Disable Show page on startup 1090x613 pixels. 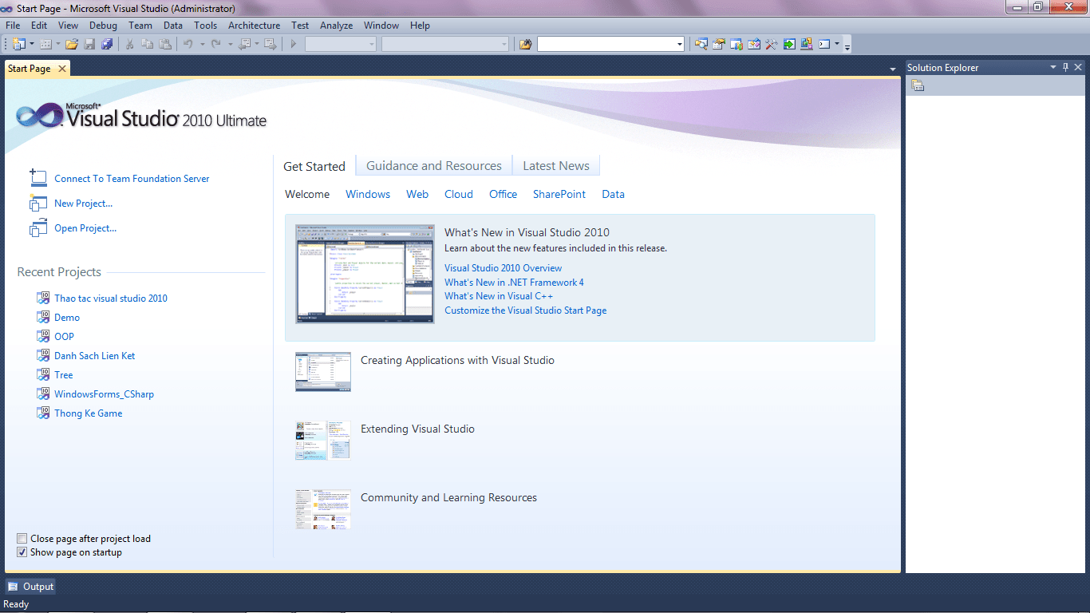pos(23,552)
